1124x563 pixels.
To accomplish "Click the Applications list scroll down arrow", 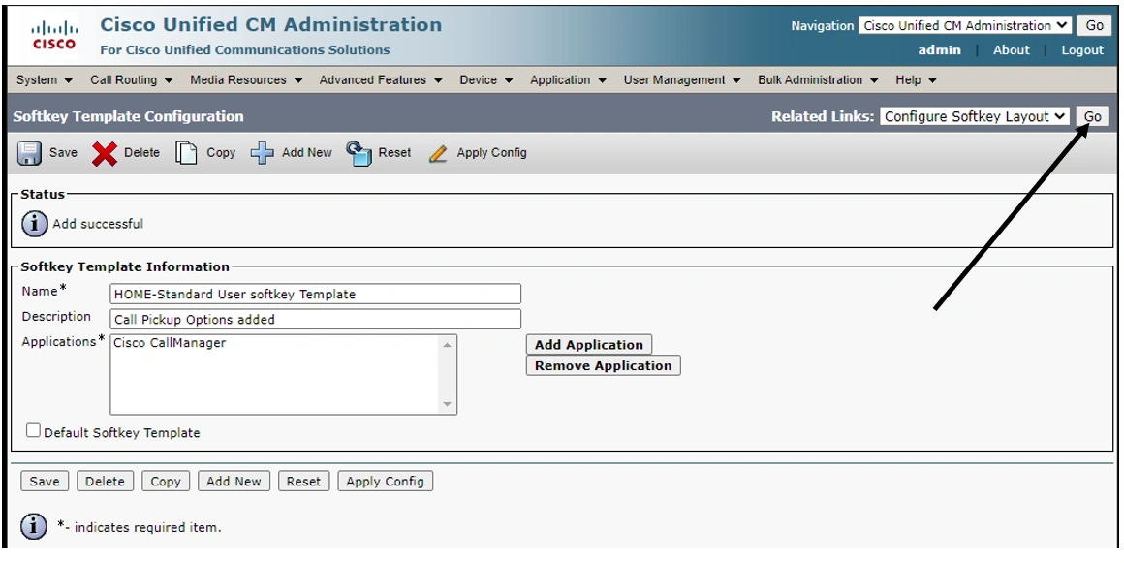I will [448, 404].
